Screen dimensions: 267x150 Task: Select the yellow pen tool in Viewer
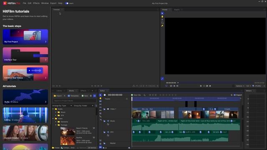[162, 26]
